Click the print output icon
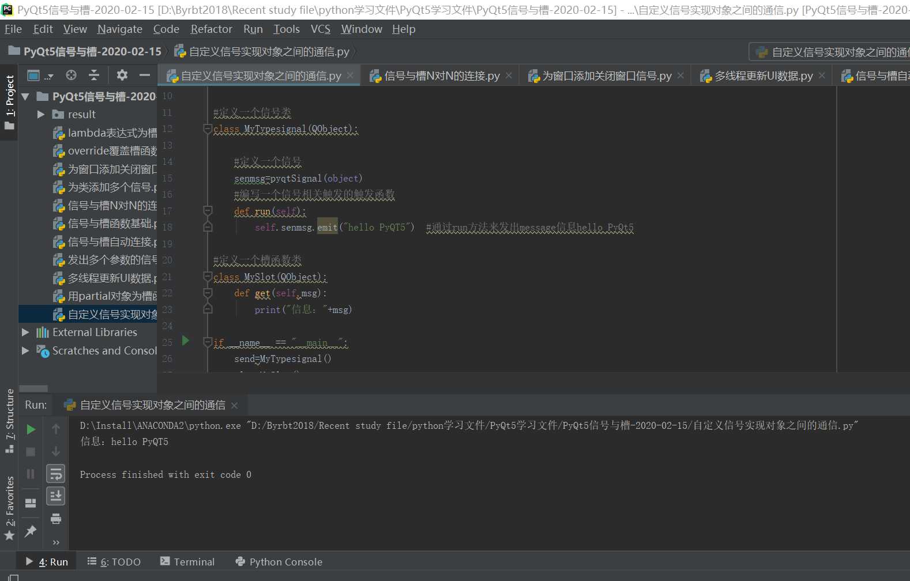The image size is (910, 581). 56,519
